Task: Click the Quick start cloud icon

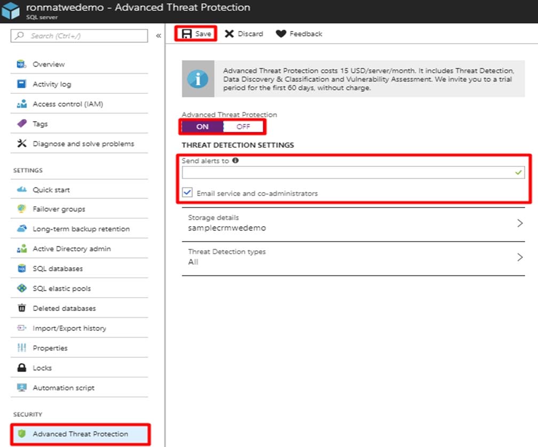Action: [21, 189]
